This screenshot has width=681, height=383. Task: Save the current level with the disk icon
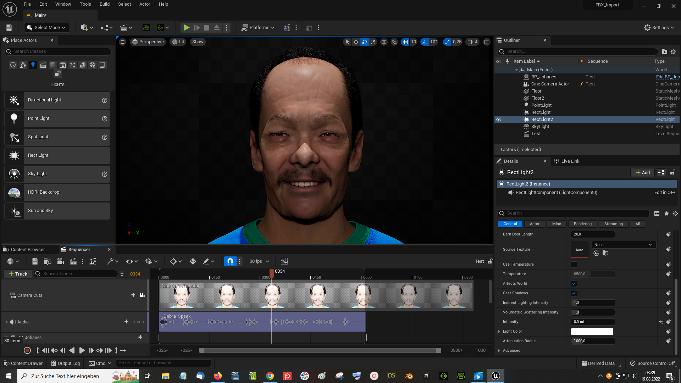(9, 28)
